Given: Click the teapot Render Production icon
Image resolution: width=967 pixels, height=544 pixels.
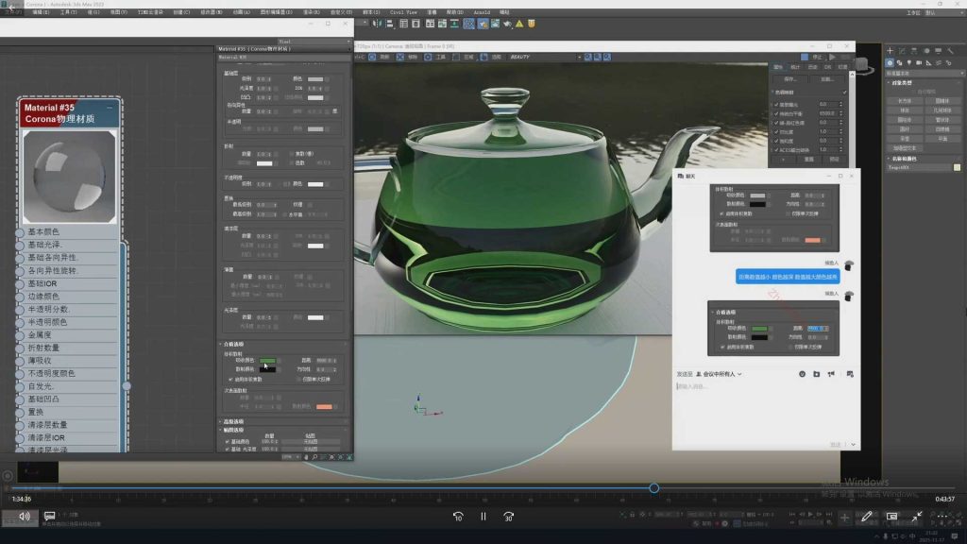Looking at the screenshot, I should tap(507, 24).
